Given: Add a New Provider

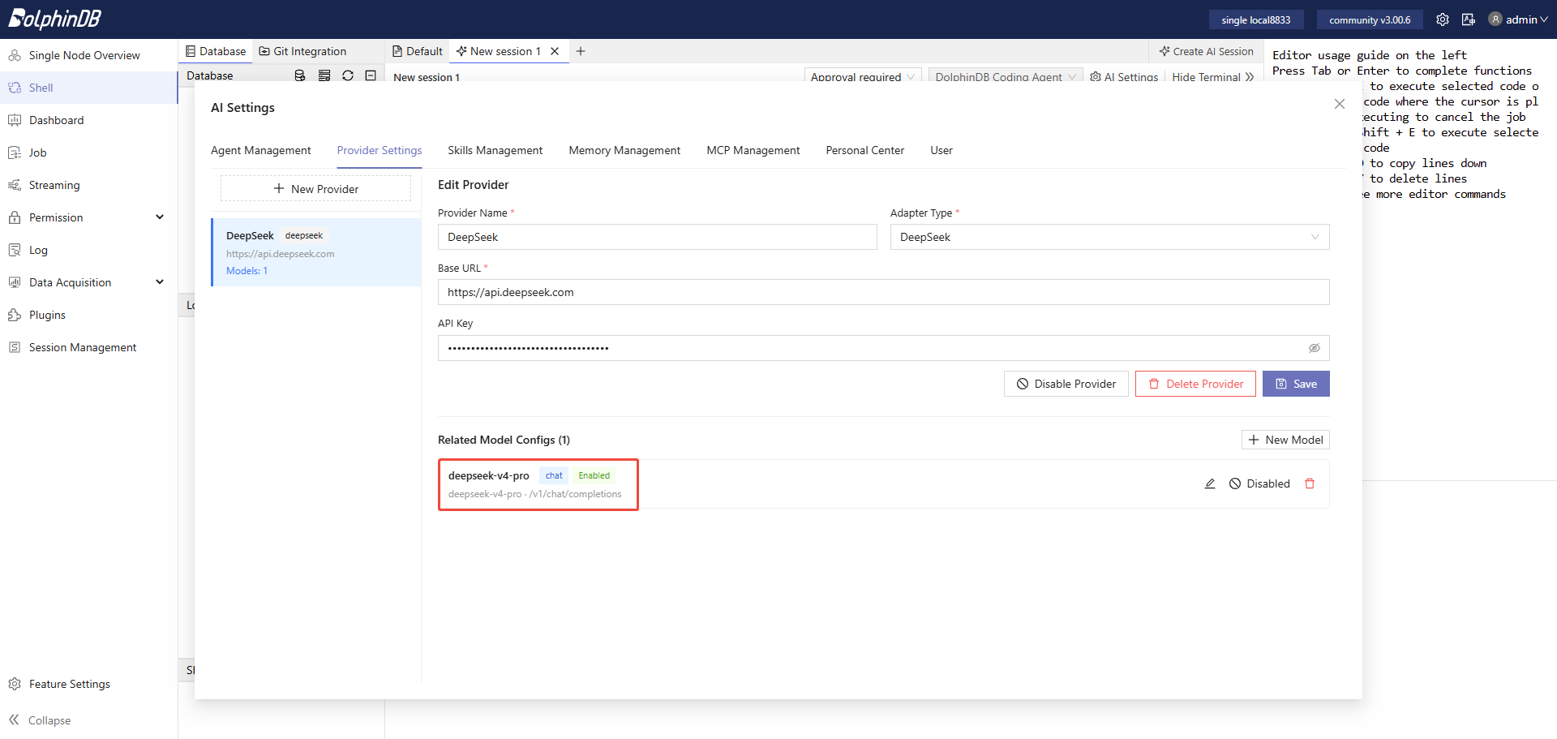Looking at the screenshot, I should 316,189.
